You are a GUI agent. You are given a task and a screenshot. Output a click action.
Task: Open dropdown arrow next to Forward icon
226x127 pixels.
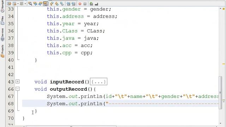[x=25, y=4]
